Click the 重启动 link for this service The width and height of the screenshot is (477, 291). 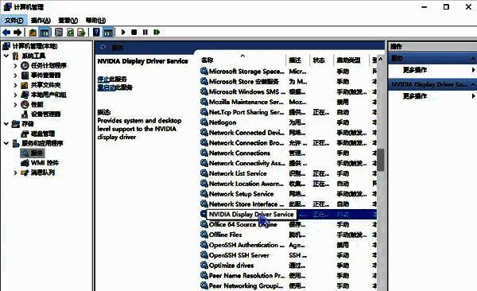point(107,87)
